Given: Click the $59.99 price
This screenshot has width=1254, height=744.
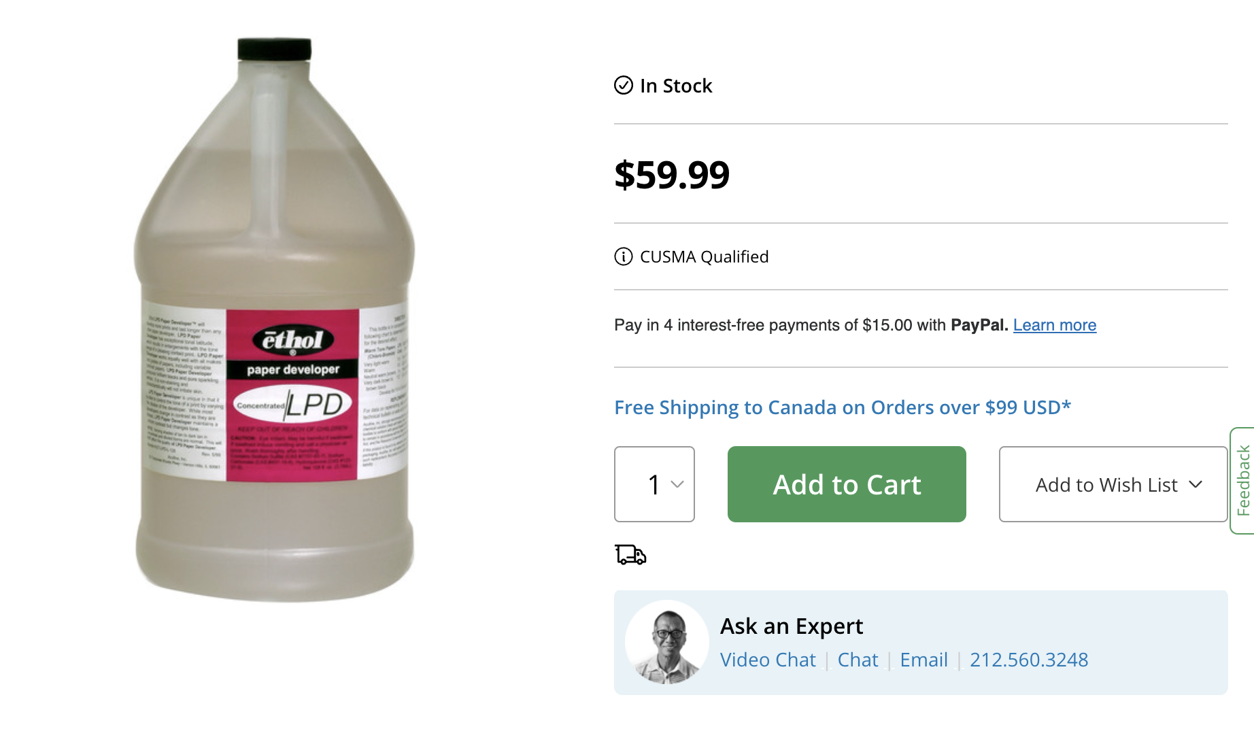Looking at the screenshot, I should (671, 175).
